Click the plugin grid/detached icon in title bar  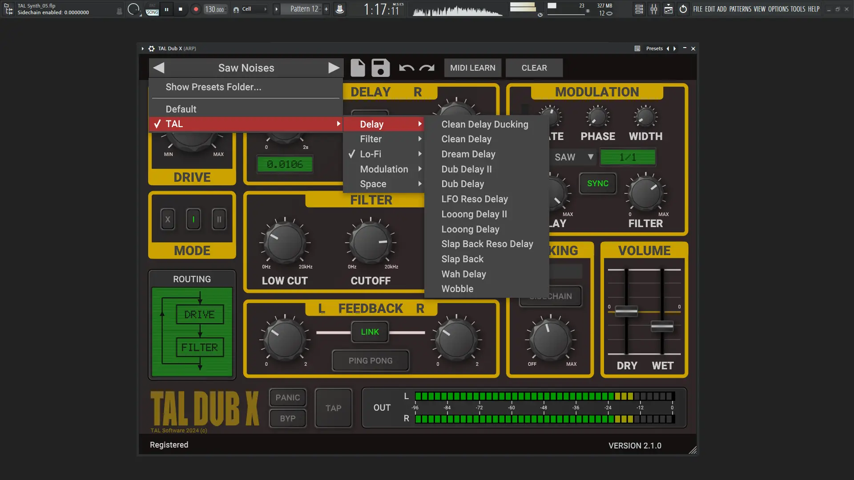(x=637, y=48)
